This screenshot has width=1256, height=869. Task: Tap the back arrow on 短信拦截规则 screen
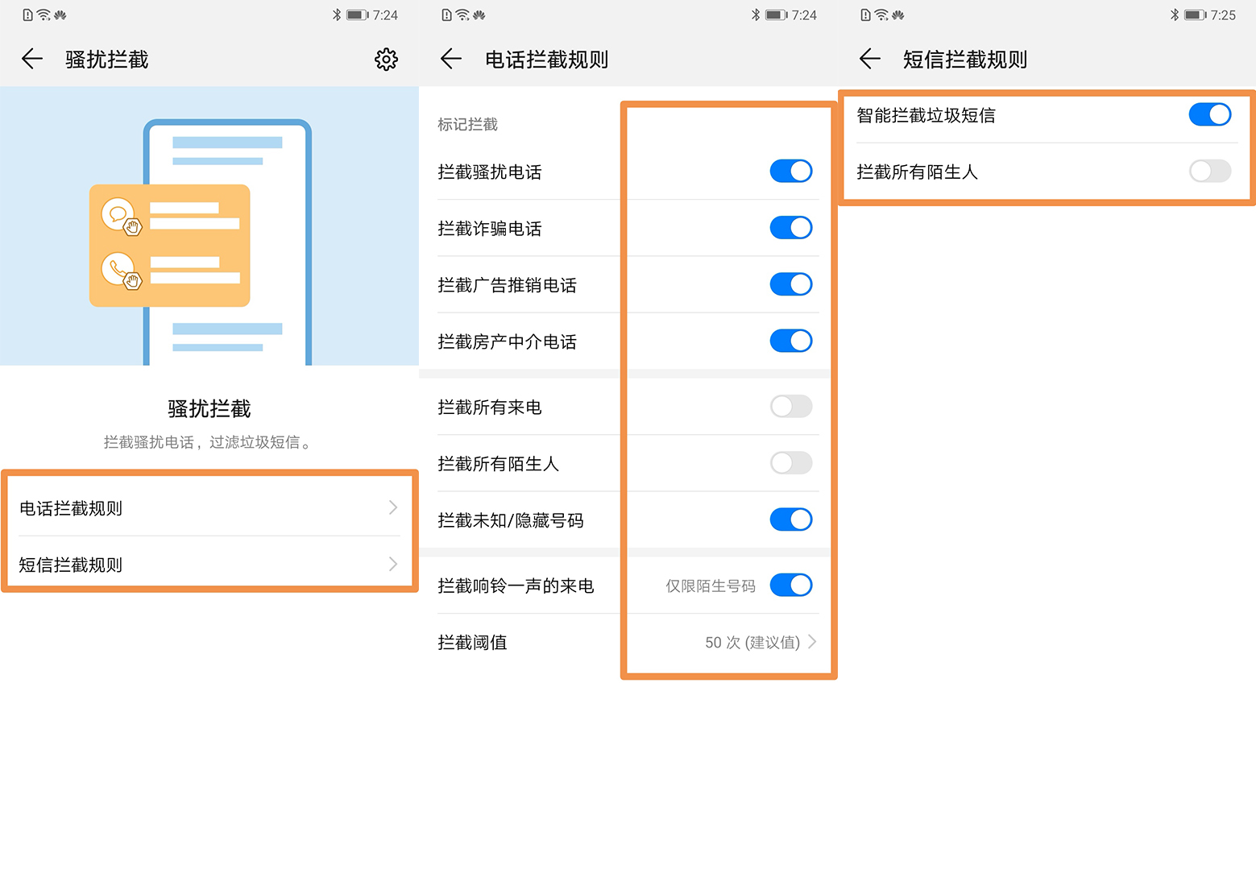coord(870,59)
